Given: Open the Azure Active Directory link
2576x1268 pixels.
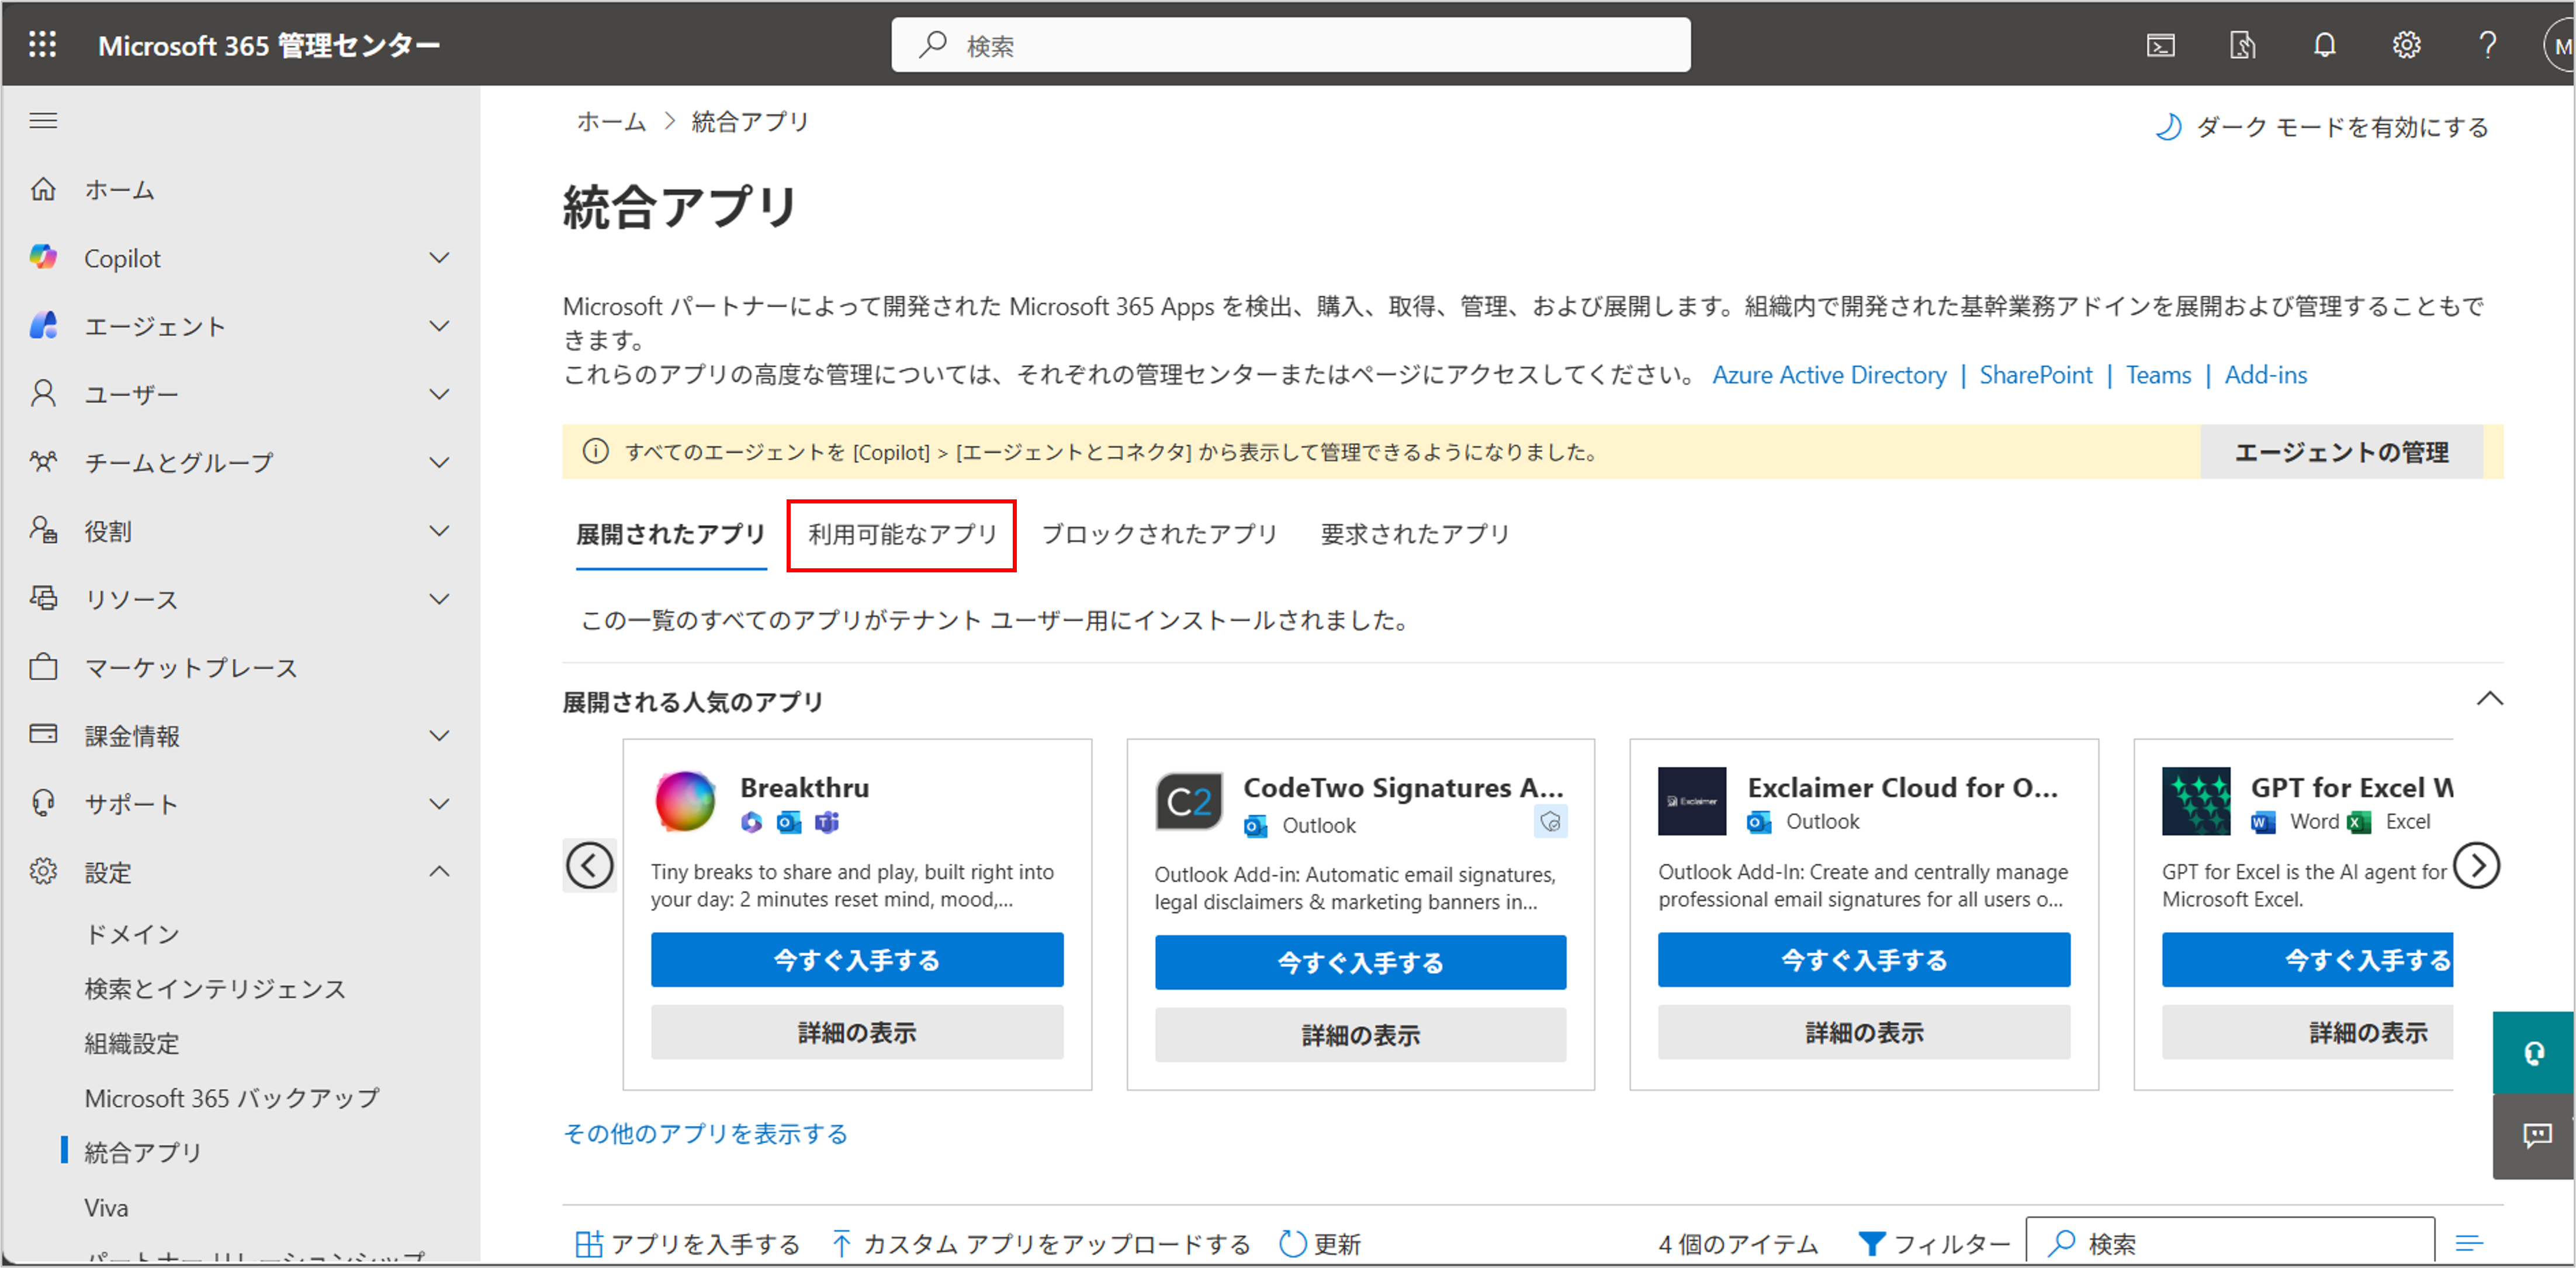Looking at the screenshot, I should coord(1829,375).
